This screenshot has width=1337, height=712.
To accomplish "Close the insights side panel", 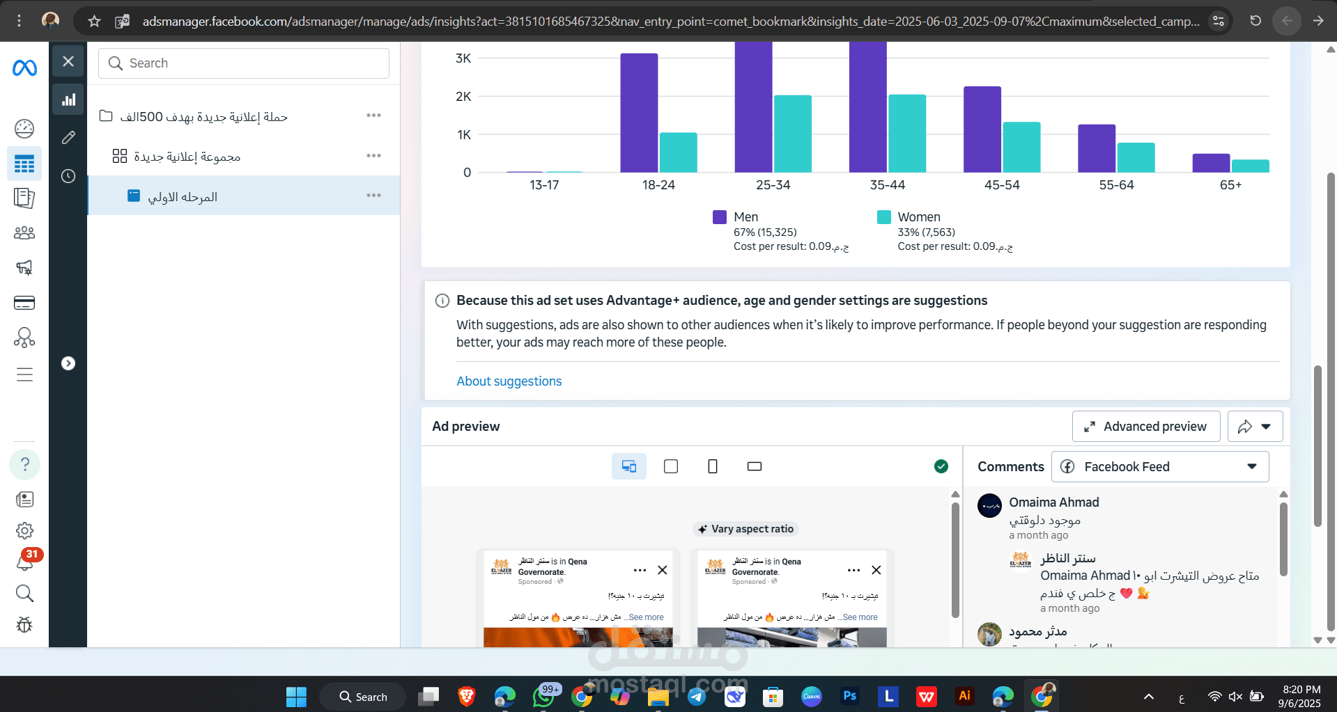I will tap(68, 61).
